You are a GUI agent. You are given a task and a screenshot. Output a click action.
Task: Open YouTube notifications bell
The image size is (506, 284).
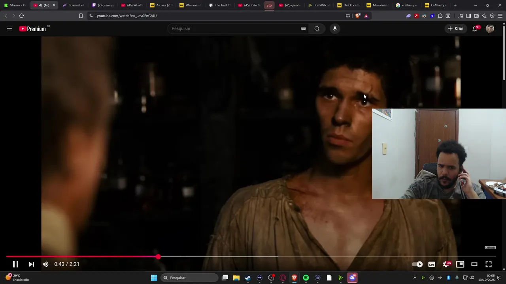[x=475, y=28]
